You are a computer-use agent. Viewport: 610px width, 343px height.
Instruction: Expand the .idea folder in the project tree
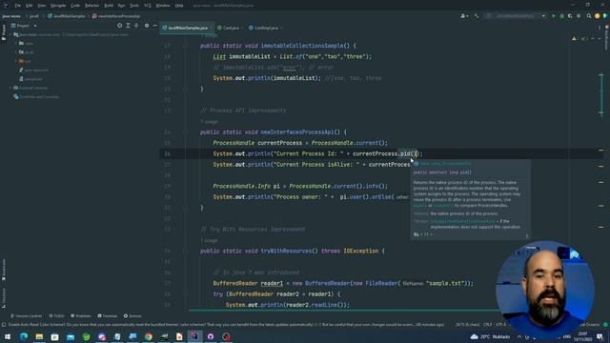click(16, 43)
